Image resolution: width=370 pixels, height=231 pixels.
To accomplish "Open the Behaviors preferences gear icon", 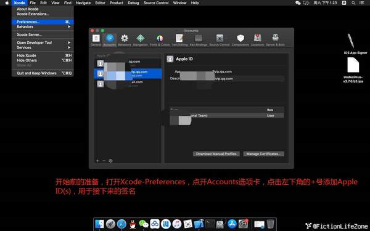I will (125, 38).
